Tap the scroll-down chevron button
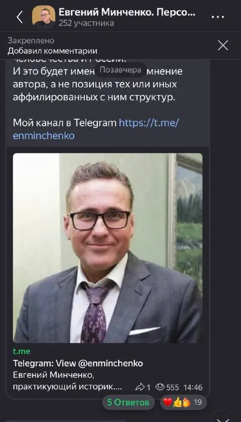Screen dimensions: 241x422 pyautogui.click(x=223, y=418)
